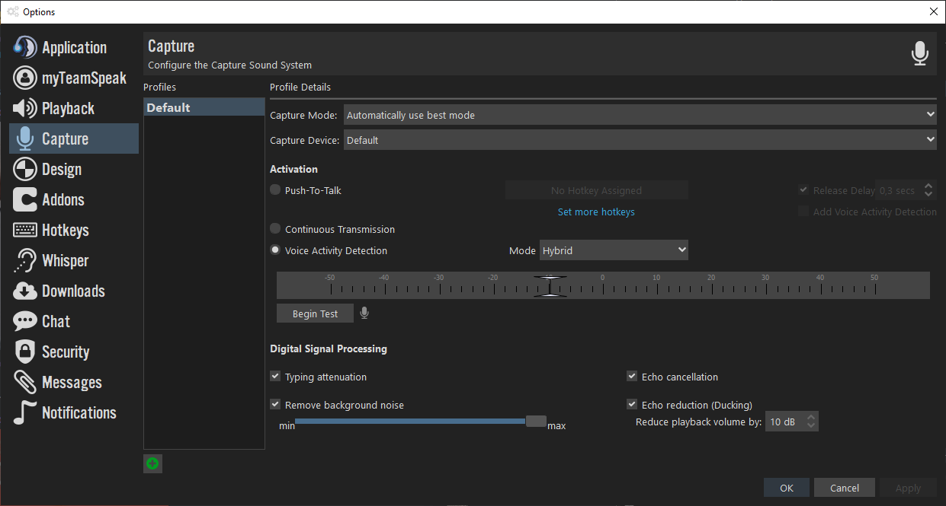Select the Hotkeys keyboard icon
This screenshot has width=946, height=506.
tap(25, 231)
